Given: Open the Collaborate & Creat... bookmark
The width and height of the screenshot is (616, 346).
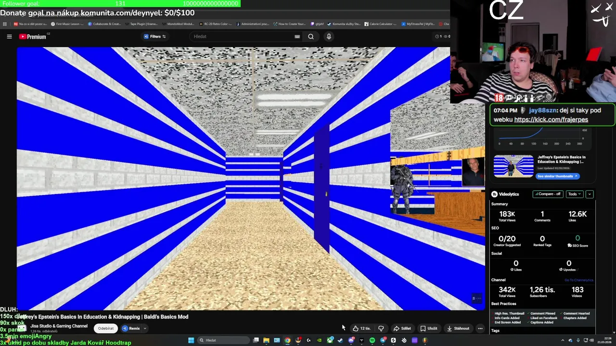Looking at the screenshot, I should (x=104, y=24).
